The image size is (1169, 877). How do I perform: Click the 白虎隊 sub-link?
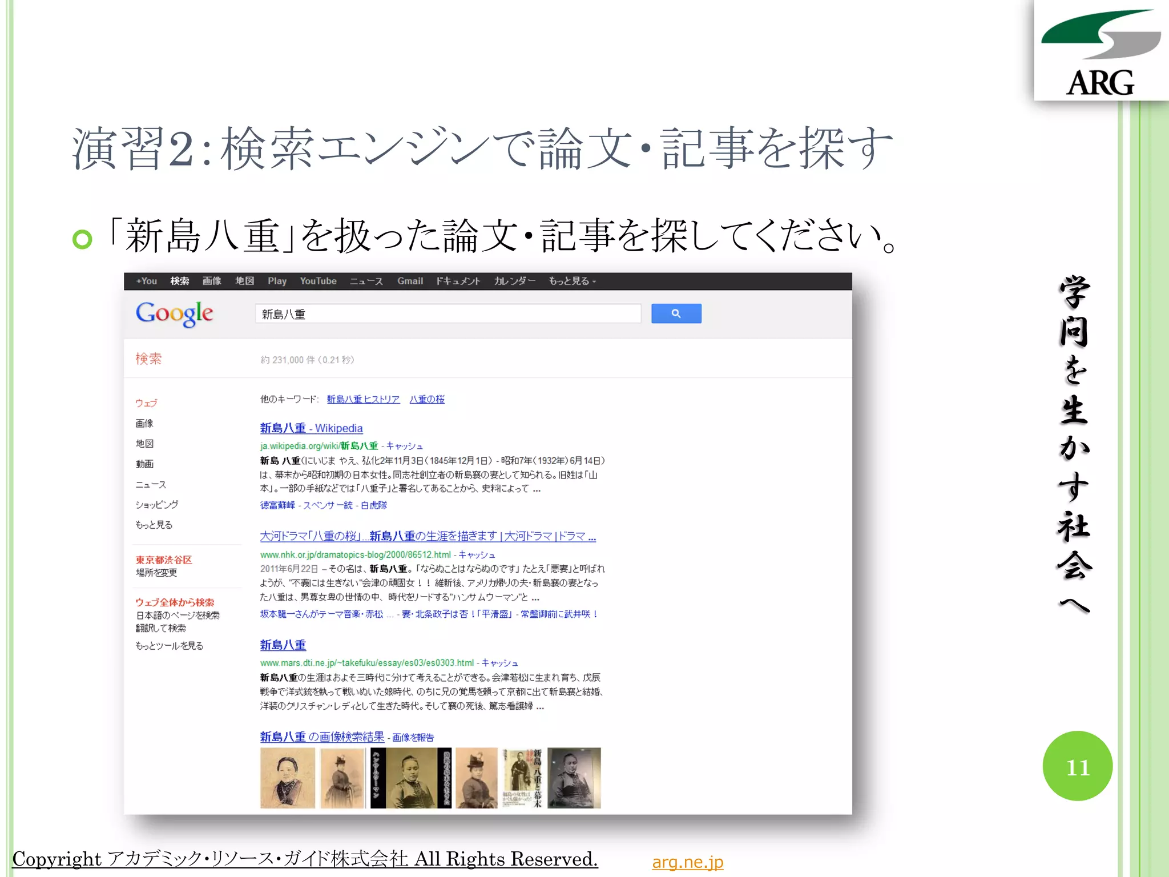(374, 505)
